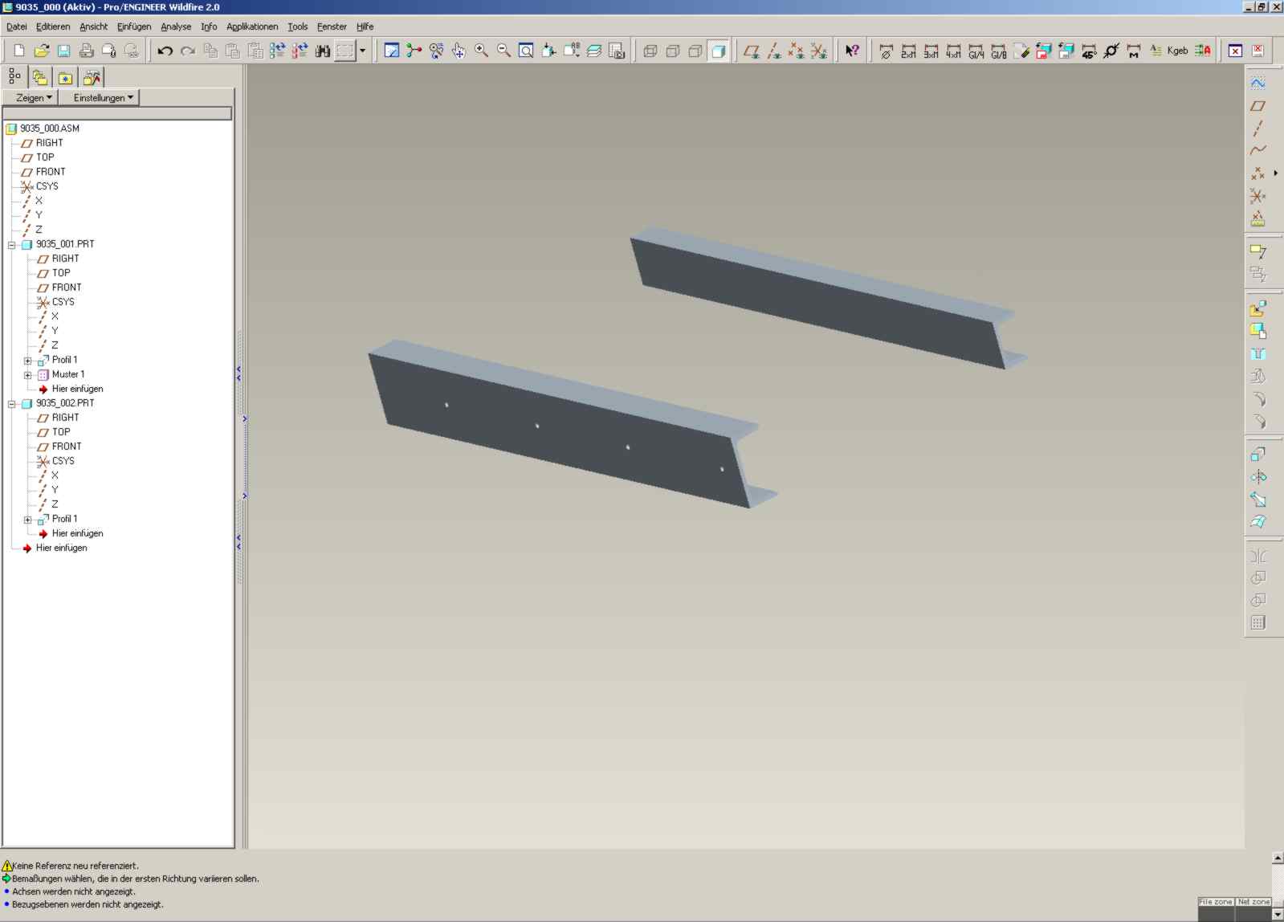1284x922 pixels.
Task: Click the Save diskette icon
Action: tap(63, 51)
